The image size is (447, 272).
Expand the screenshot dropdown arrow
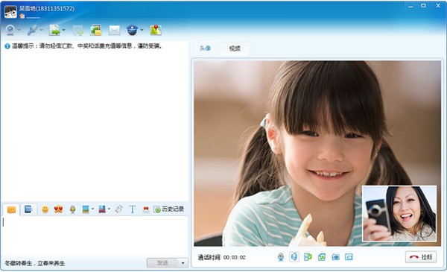(110, 209)
